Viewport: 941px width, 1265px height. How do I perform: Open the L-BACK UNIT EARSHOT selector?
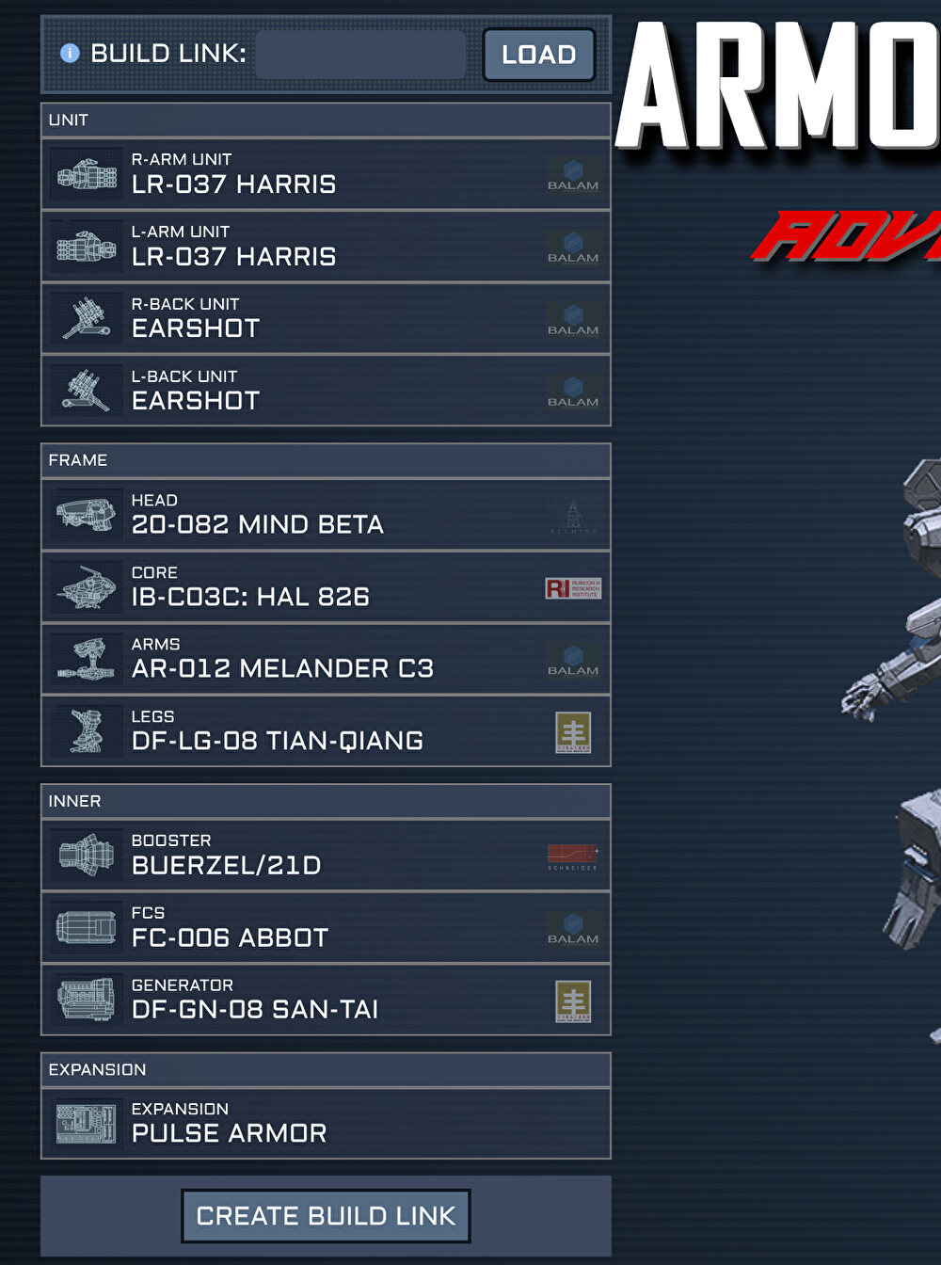[326, 391]
